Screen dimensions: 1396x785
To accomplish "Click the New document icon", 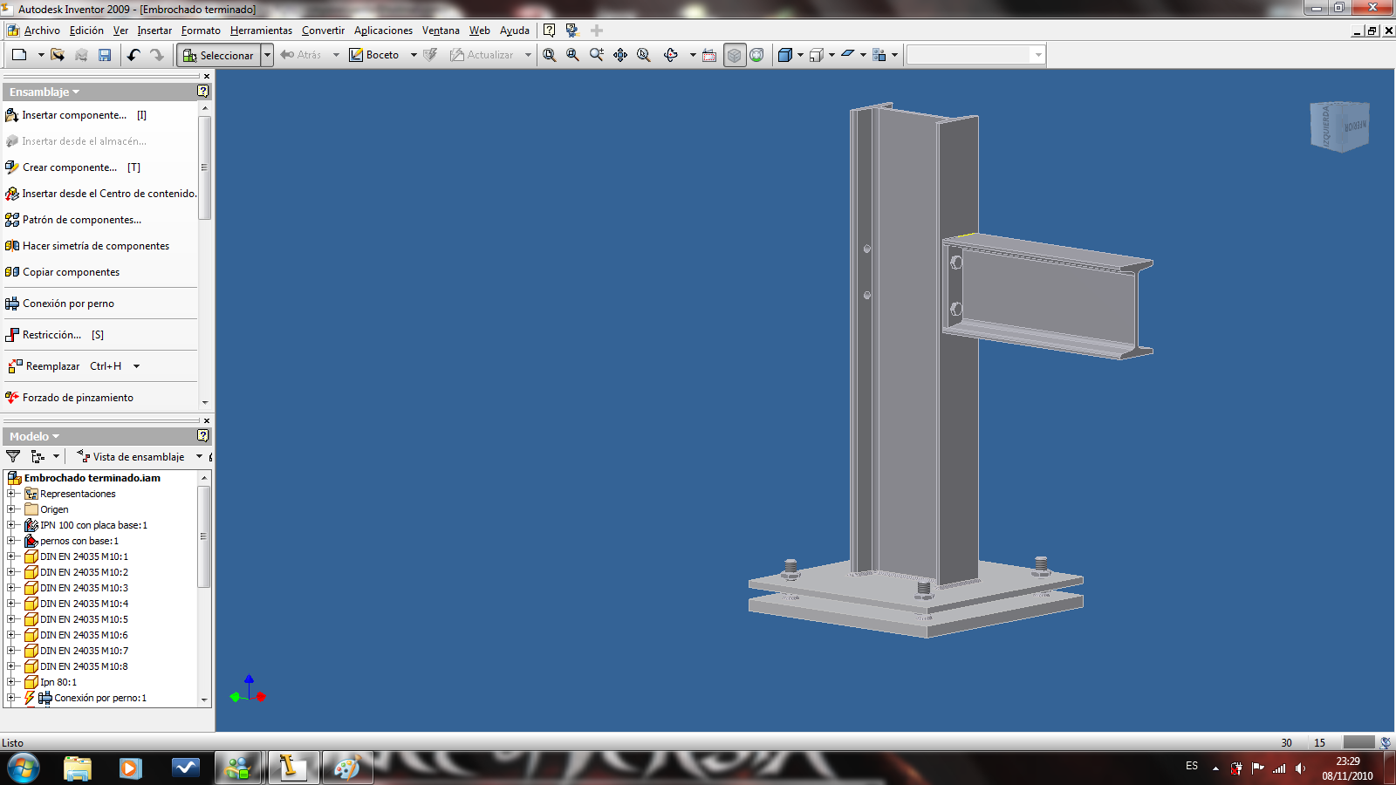I will [x=19, y=55].
